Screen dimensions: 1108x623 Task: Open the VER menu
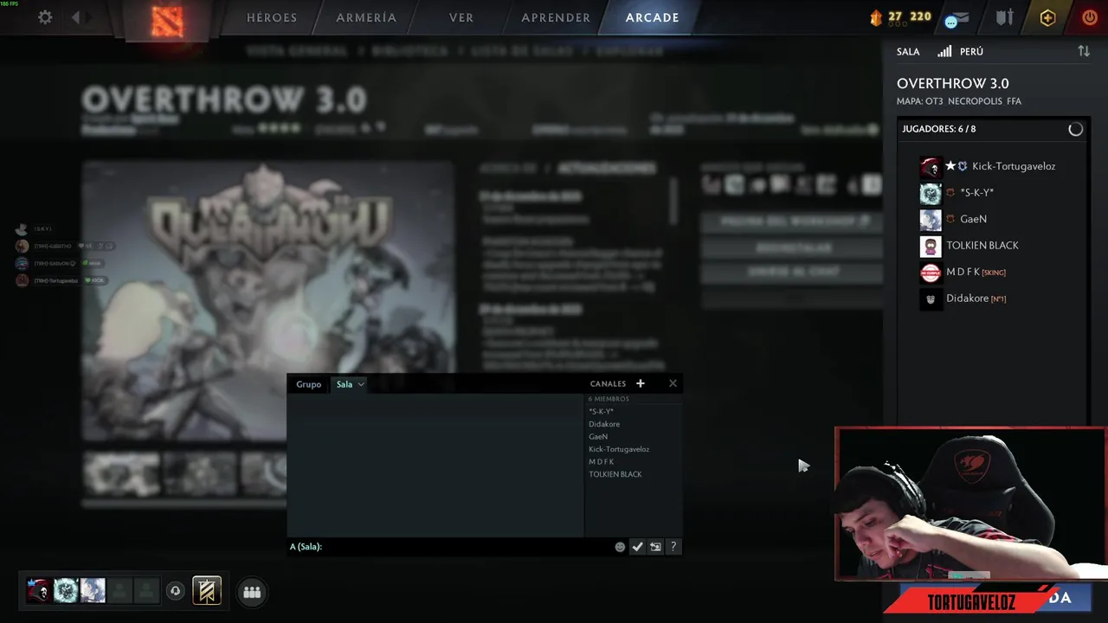(461, 17)
